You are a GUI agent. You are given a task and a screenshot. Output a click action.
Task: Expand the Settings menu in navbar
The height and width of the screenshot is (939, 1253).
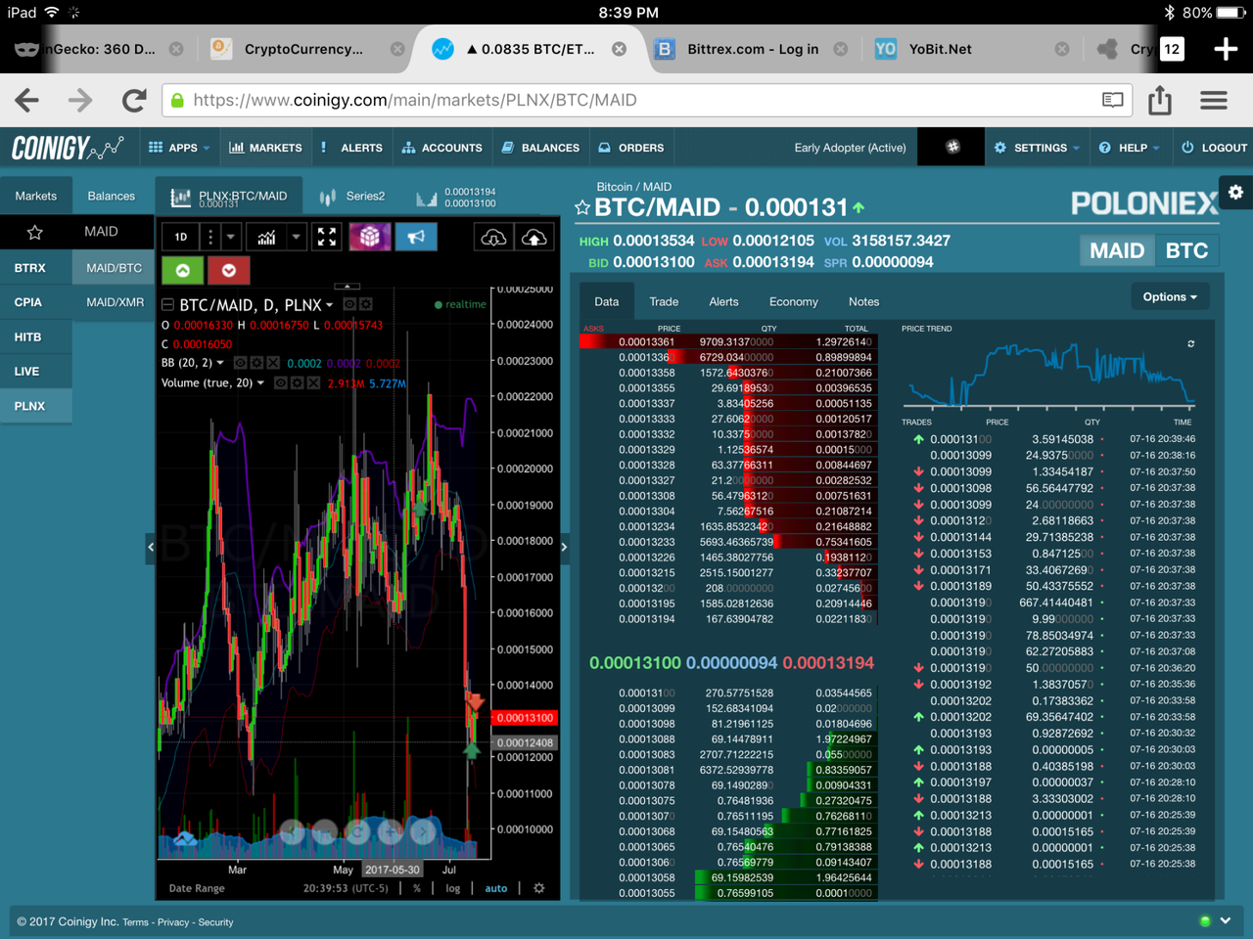1038,148
